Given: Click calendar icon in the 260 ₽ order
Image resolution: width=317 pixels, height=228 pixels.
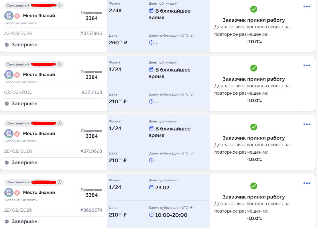Looking at the screenshot, I should [x=151, y=11].
